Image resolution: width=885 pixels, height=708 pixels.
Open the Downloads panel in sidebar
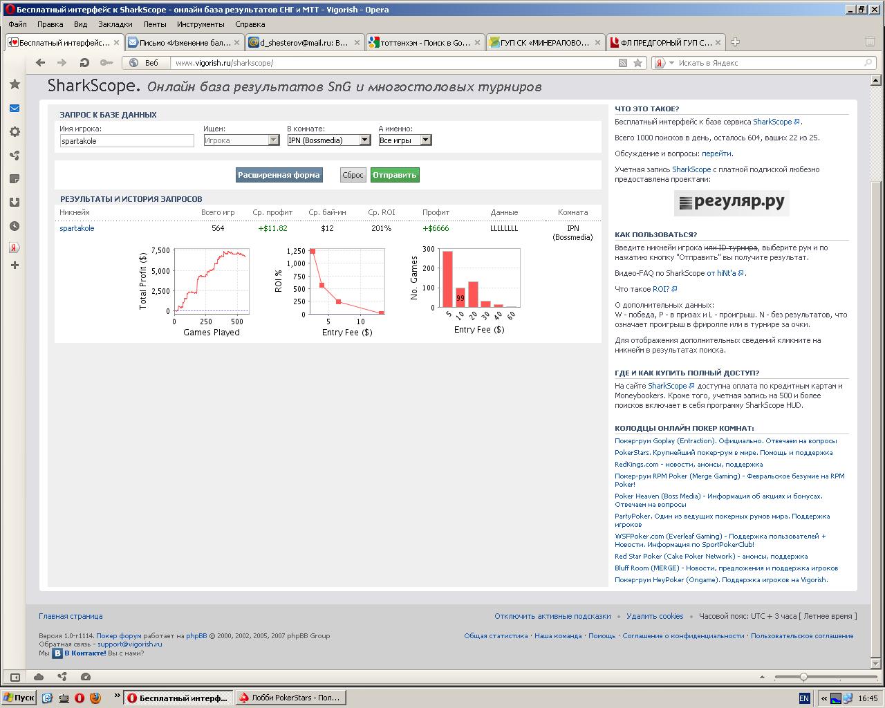click(x=14, y=203)
